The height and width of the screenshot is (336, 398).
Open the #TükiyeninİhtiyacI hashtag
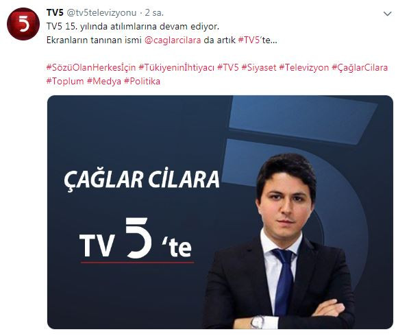(x=177, y=67)
